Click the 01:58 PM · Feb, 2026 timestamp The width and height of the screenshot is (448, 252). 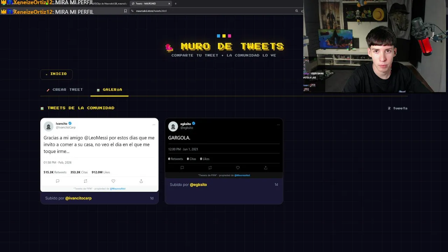coord(57,162)
